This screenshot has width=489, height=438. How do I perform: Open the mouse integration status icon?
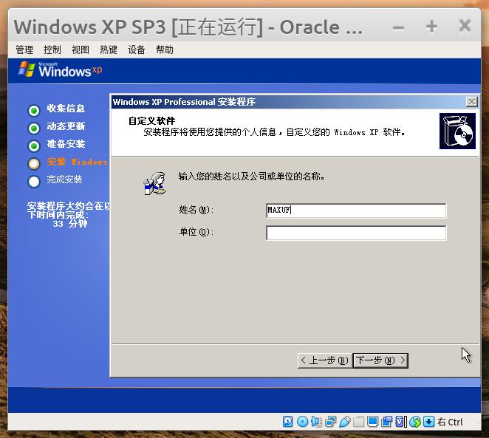click(x=415, y=422)
